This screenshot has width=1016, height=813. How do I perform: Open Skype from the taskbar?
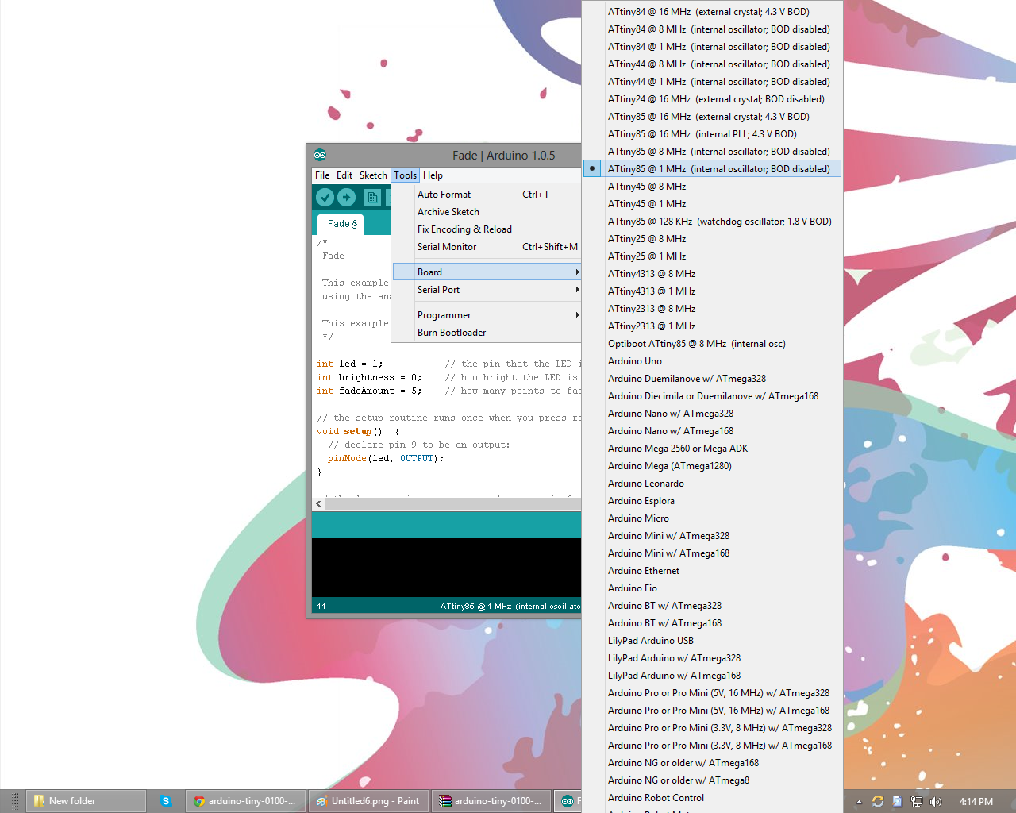(166, 801)
